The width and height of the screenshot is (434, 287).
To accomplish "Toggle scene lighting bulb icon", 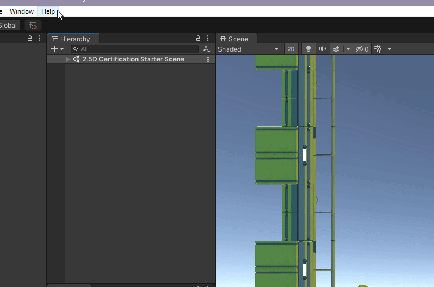I will (x=309, y=49).
